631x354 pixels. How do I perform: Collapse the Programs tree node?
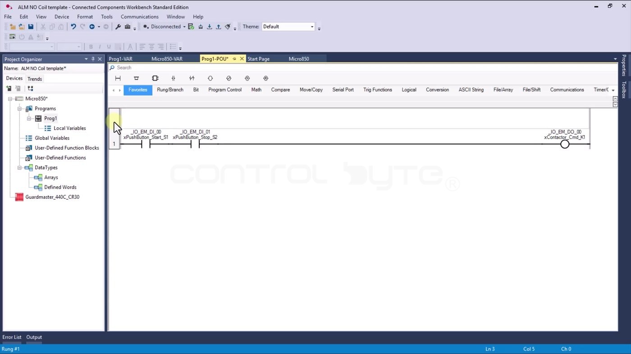[x=19, y=109]
